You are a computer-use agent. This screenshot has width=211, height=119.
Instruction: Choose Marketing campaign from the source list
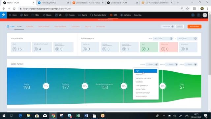pos(146,78)
